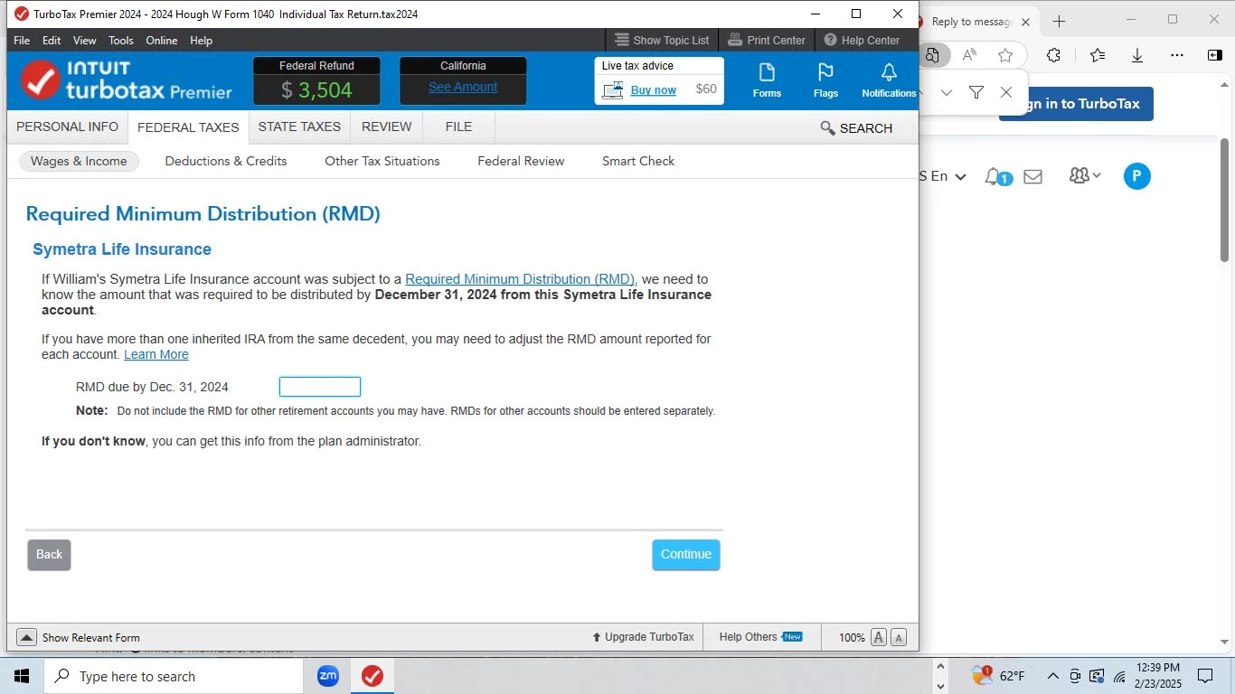Open the View menu
This screenshot has height=694, width=1235.
[x=85, y=40]
